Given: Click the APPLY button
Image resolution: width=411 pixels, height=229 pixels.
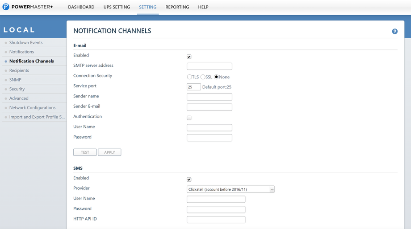Looking at the screenshot, I should click(109, 152).
